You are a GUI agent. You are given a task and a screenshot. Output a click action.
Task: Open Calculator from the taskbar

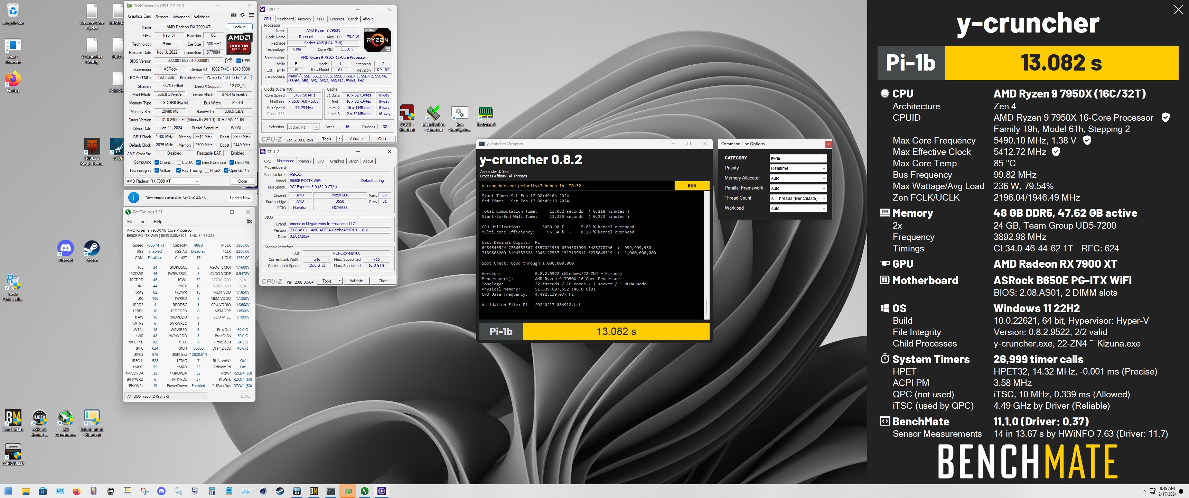click(x=212, y=491)
